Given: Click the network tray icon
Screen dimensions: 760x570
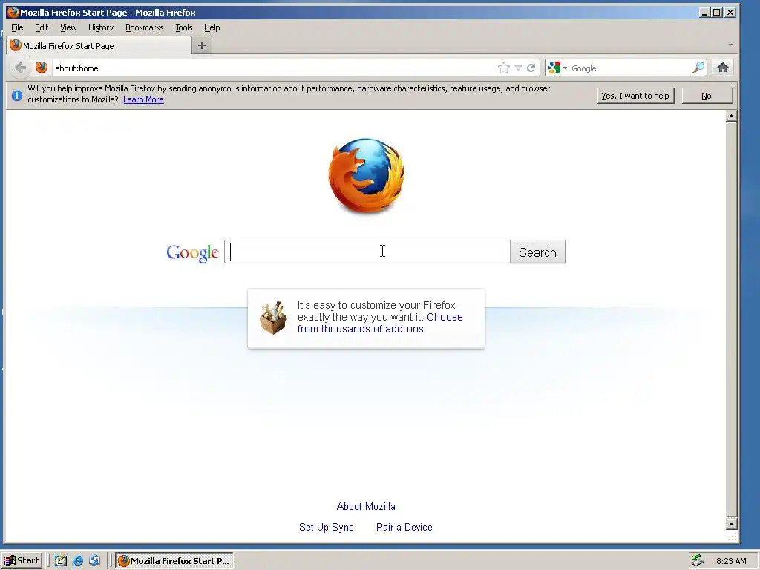Looking at the screenshot, I should (697, 561).
